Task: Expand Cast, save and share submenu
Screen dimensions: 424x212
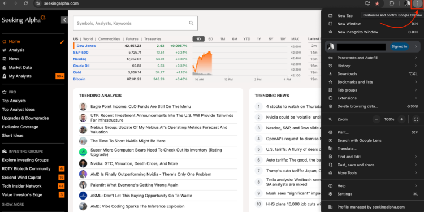Action: tap(373, 165)
